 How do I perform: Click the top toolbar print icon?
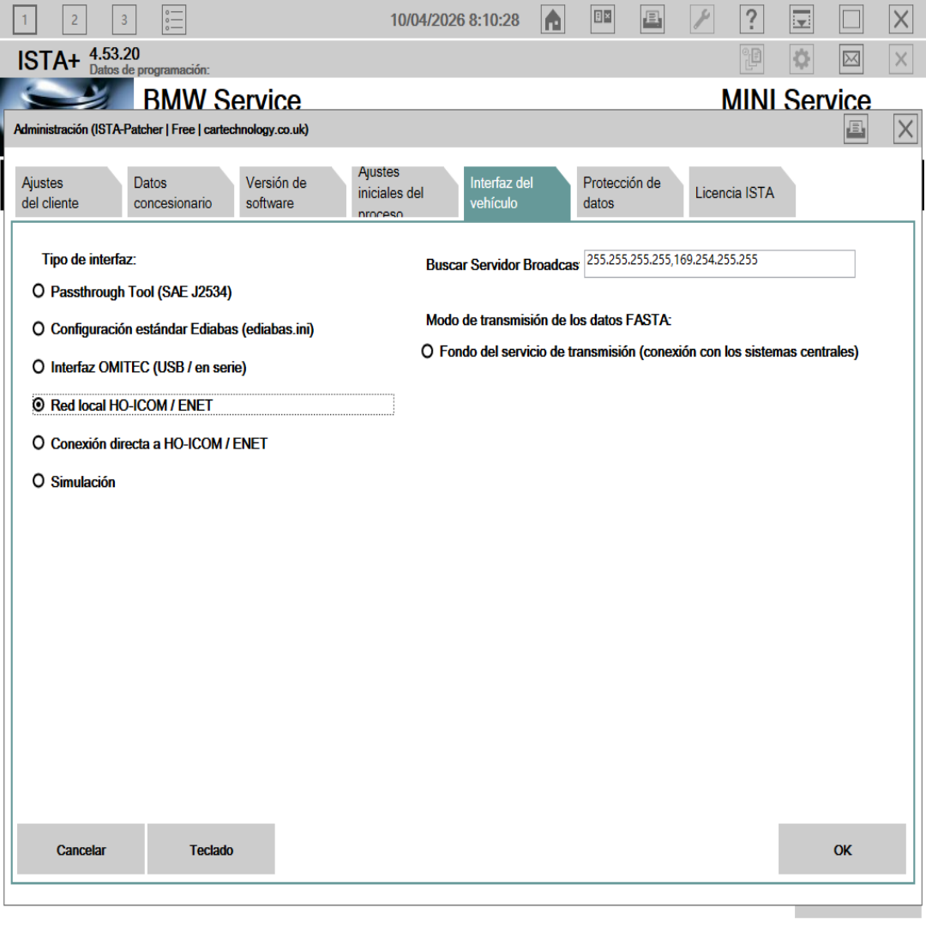pos(652,20)
